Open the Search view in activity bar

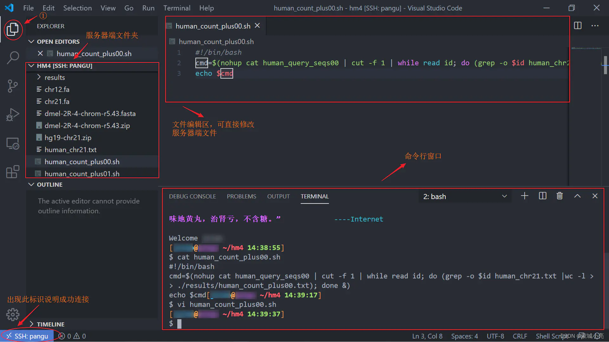13,58
